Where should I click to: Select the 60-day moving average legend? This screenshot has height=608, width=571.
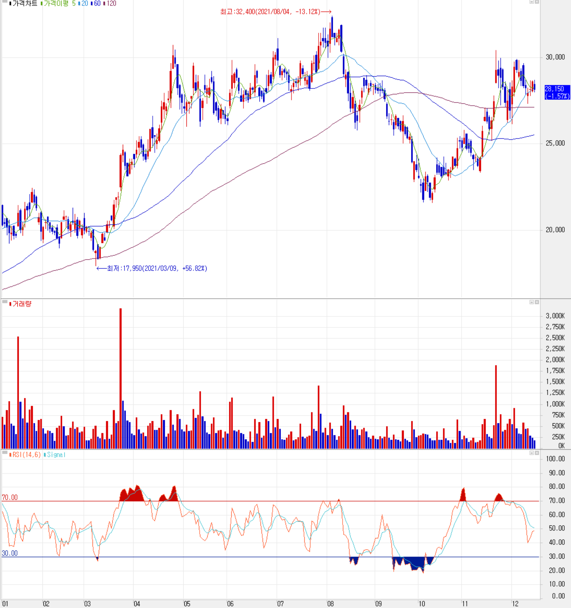click(97, 3)
